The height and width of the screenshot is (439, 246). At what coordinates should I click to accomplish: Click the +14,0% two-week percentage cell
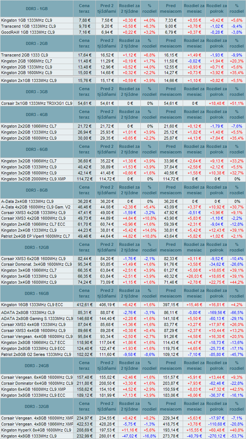[149, 231]
